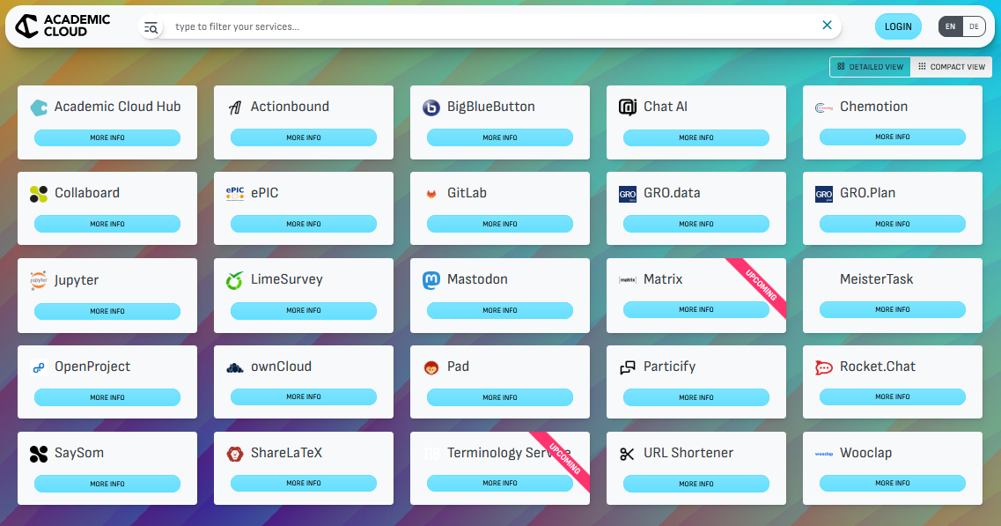1001x526 pixels.
Task: View More Info for SaySom
Action: pyautogui.click(x=107, y=484)
